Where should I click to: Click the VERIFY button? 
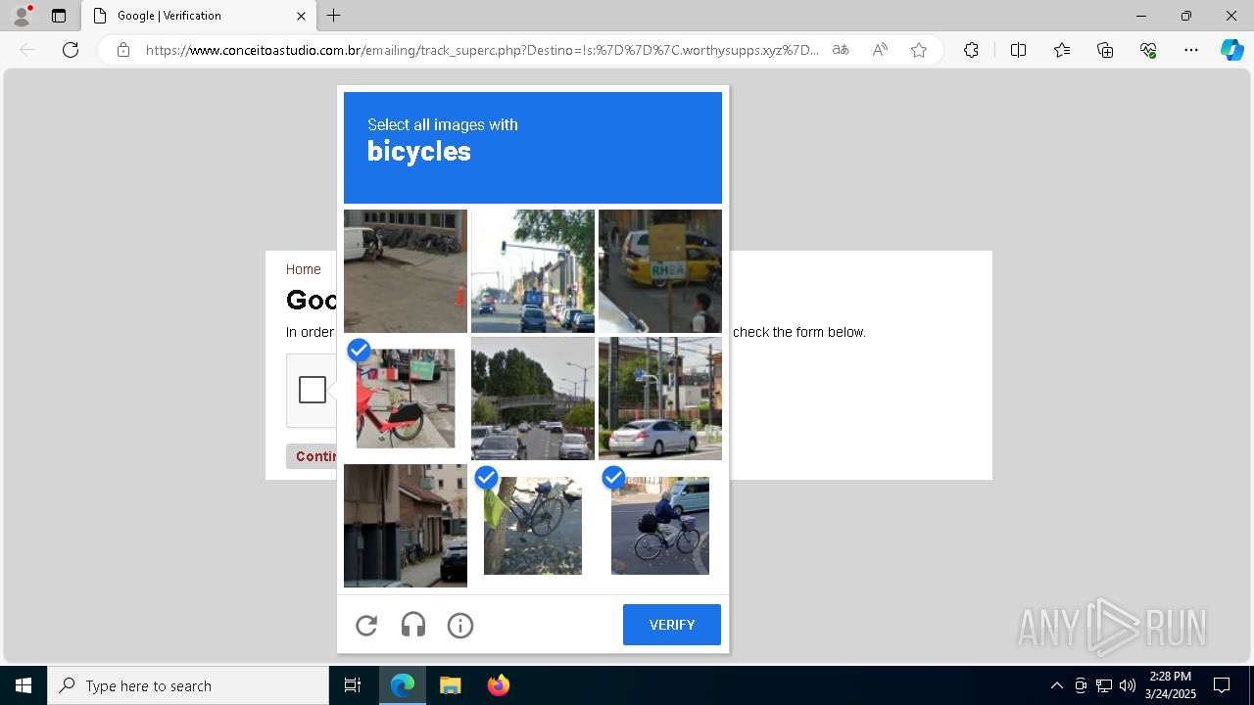coord(672,625)
